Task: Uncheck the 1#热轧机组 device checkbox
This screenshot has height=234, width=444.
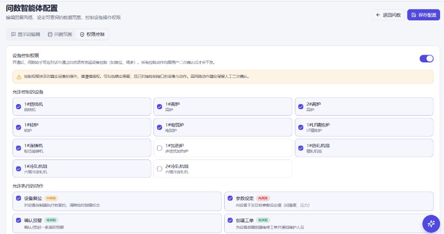Action: coord(301,148)
